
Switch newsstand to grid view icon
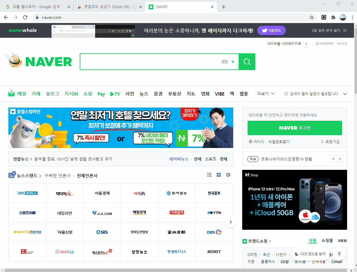219,175
